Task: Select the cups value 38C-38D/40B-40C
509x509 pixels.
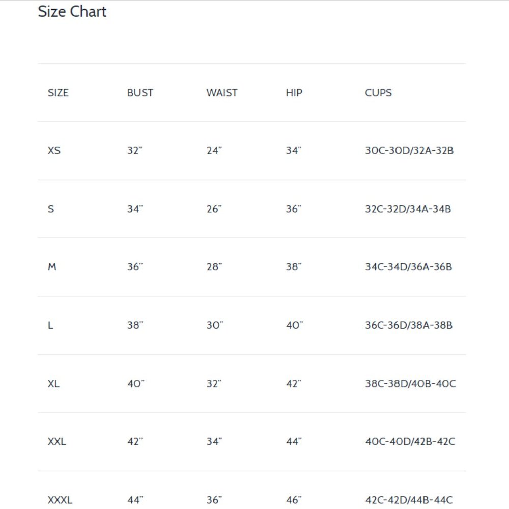Action: pos(411,384)
